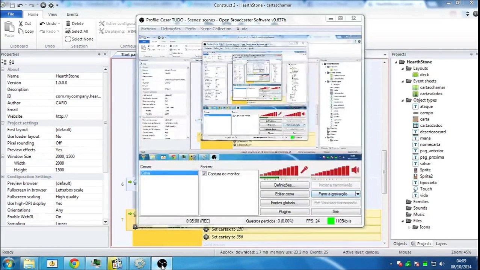
Task: Click the Editar cena button
Action: click(284, 194)
